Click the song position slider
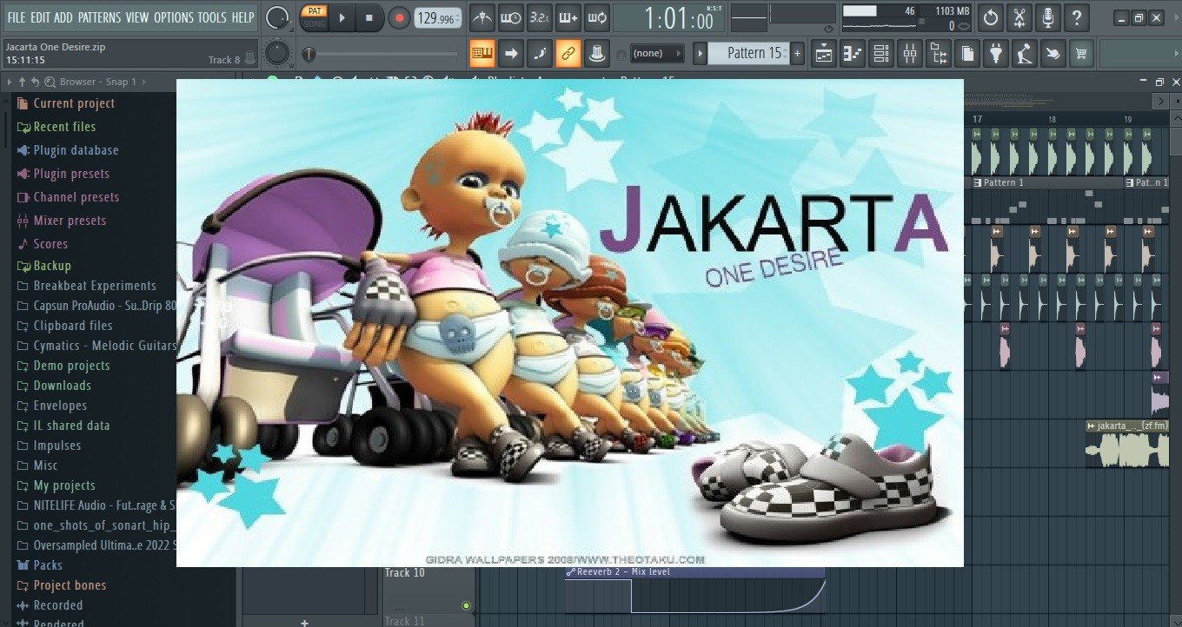 coord(382,55)
